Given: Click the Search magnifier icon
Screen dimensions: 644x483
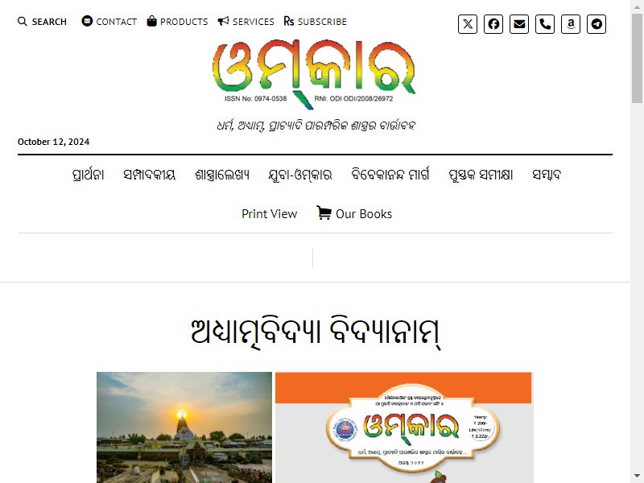Looking at the screenshot, I should click(23, 22).
